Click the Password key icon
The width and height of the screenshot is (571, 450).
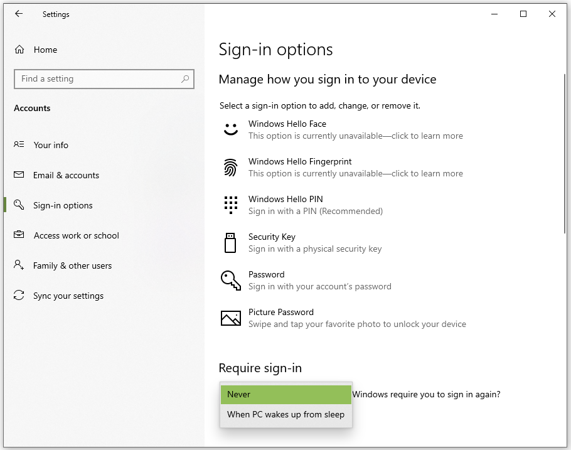231,280
